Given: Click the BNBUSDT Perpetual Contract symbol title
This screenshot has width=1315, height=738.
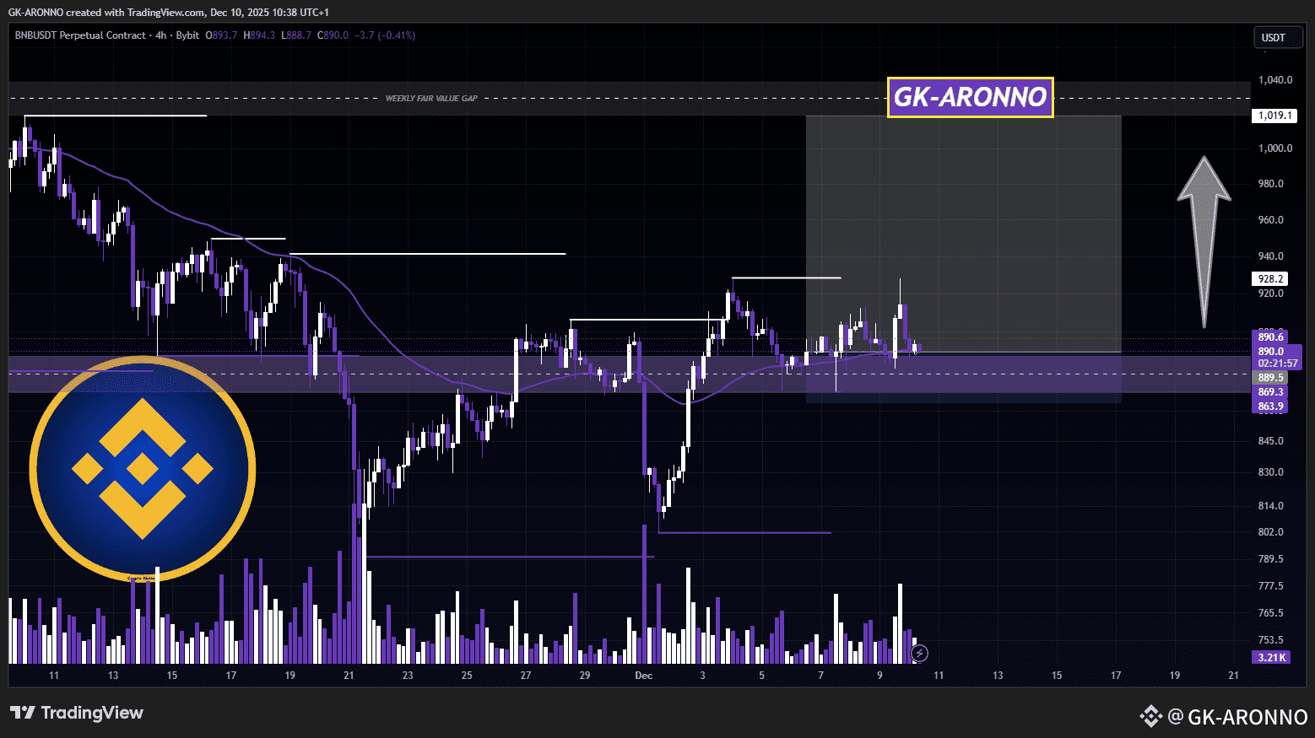Looking at the screenshot, I should click(80, 35).
